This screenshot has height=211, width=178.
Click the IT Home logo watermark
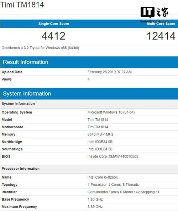click(155, 12)
